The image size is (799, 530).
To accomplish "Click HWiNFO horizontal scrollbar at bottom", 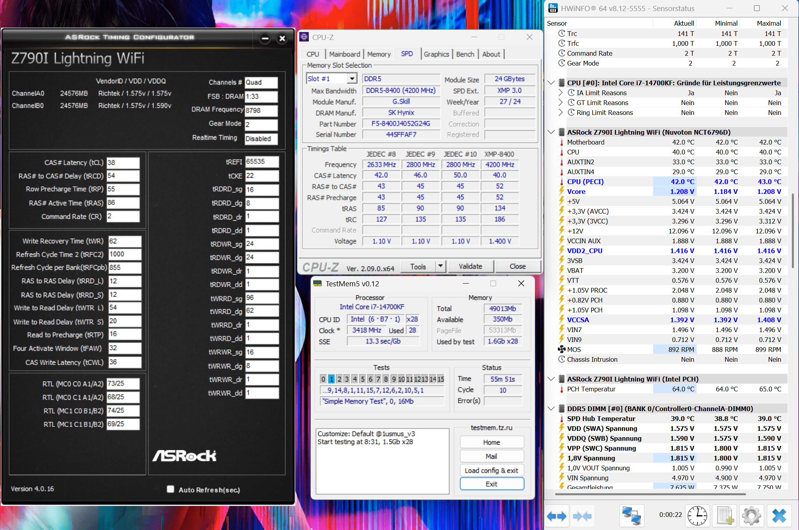I will pyautogui.click(x=650, y=494).
